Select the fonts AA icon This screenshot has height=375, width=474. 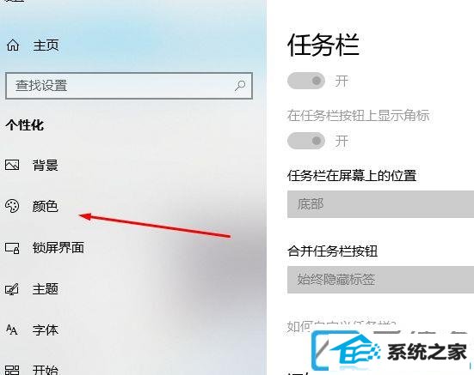11,330
